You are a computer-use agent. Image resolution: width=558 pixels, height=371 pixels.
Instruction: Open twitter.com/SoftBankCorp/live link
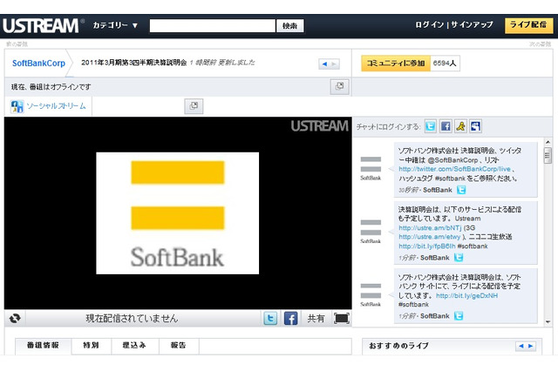coord(454,169)
